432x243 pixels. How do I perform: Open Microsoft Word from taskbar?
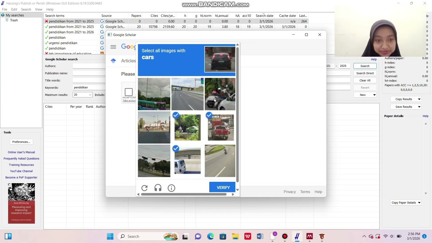point(260,237)
